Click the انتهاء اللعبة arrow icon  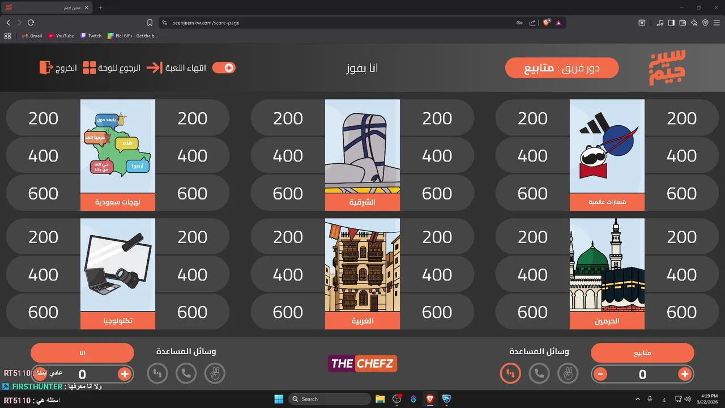click(x=154, y=67)
